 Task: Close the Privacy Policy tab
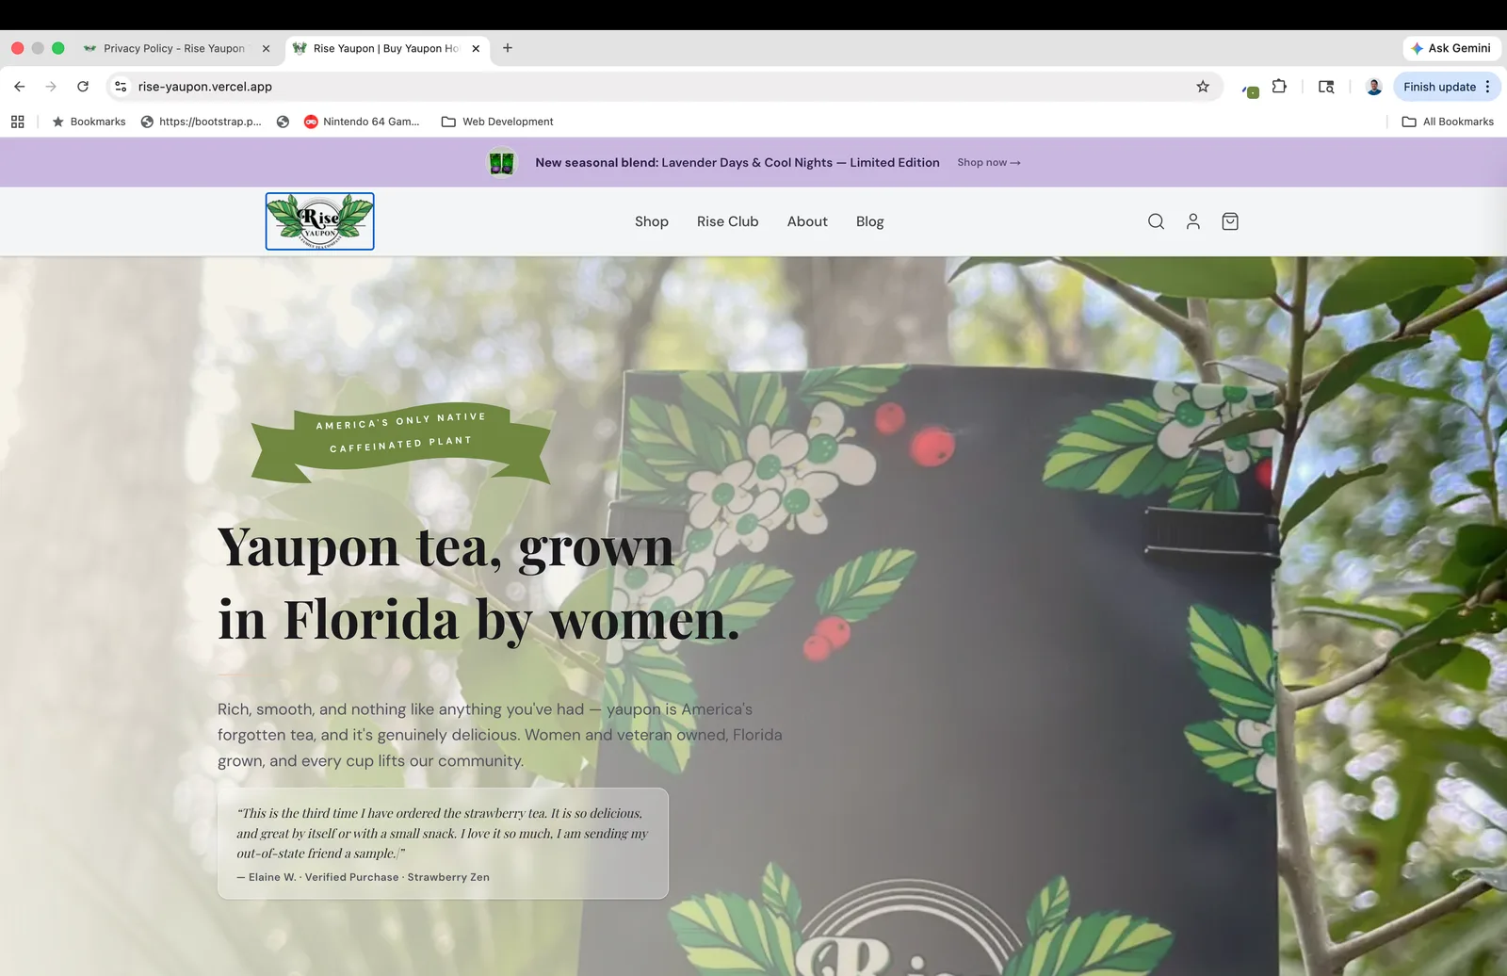(x=266, y=48)
